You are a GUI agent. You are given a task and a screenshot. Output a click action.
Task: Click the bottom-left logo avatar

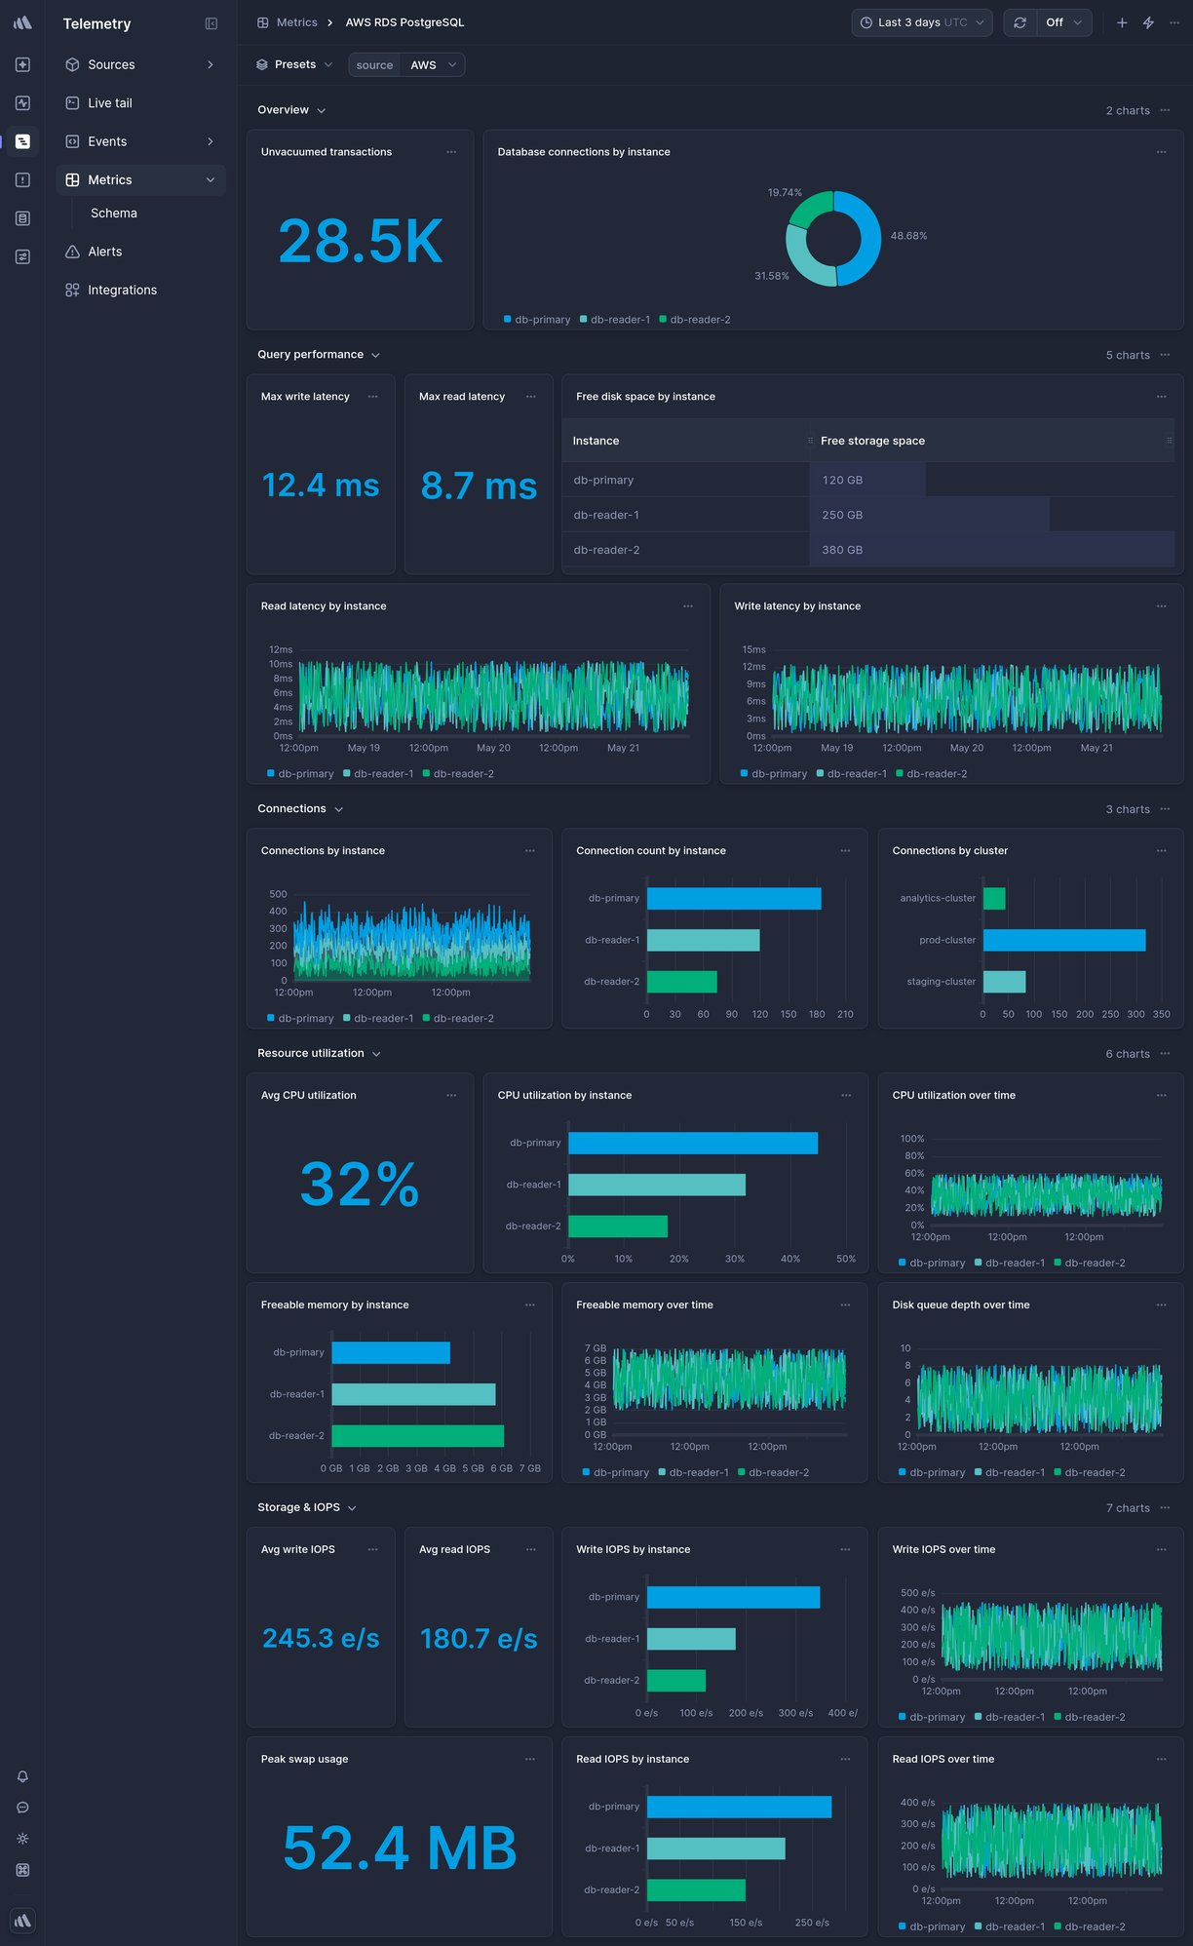(22, 1921)
